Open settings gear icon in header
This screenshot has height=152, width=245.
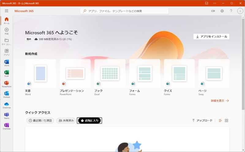coord(222,11)
